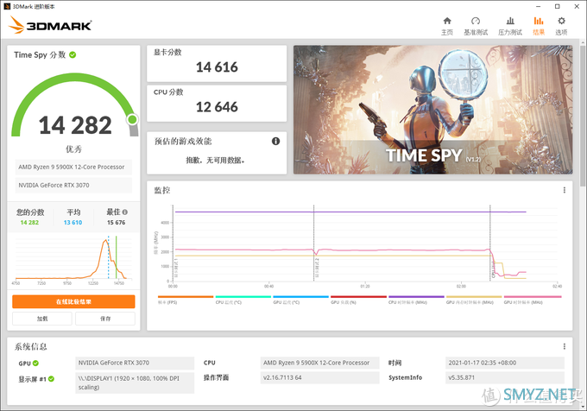Click the CPU test marker line in monitoring graph
Screen dimensions: 587x411
[x=490, y=243]
